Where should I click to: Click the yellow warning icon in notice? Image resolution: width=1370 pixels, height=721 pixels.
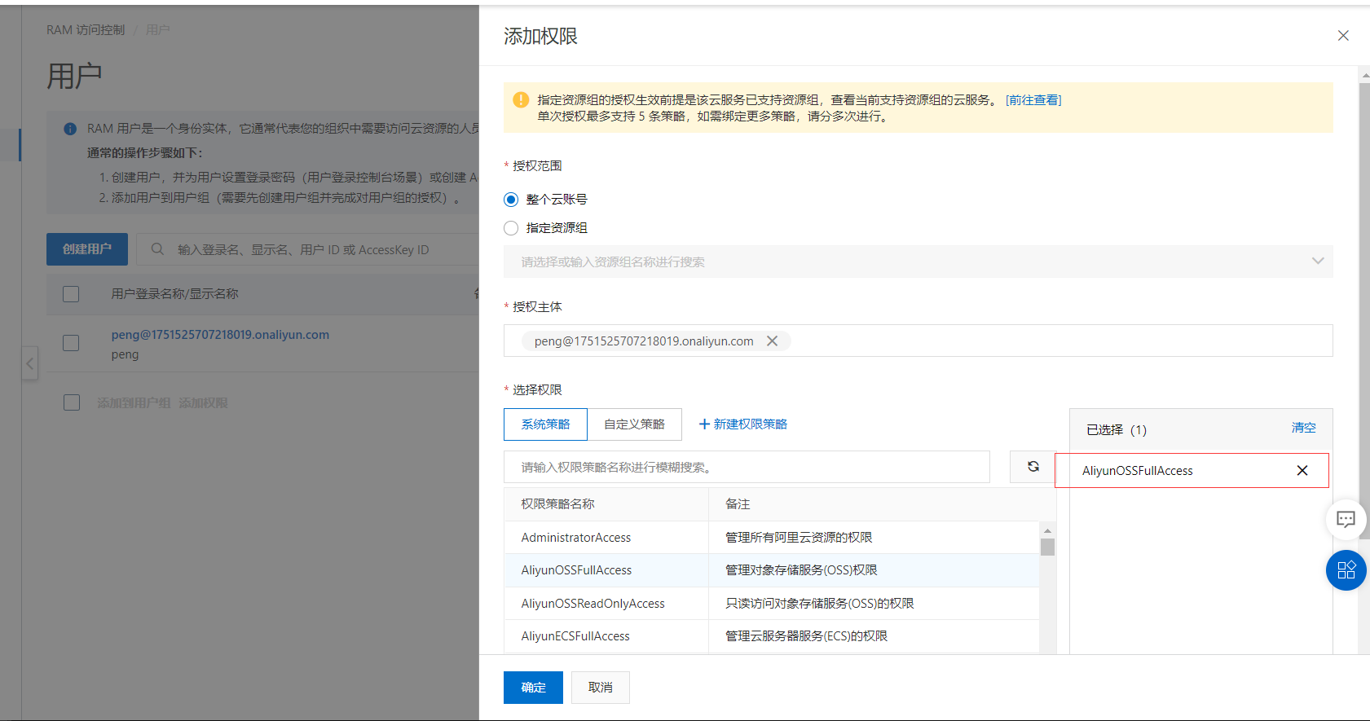(521, 99)
